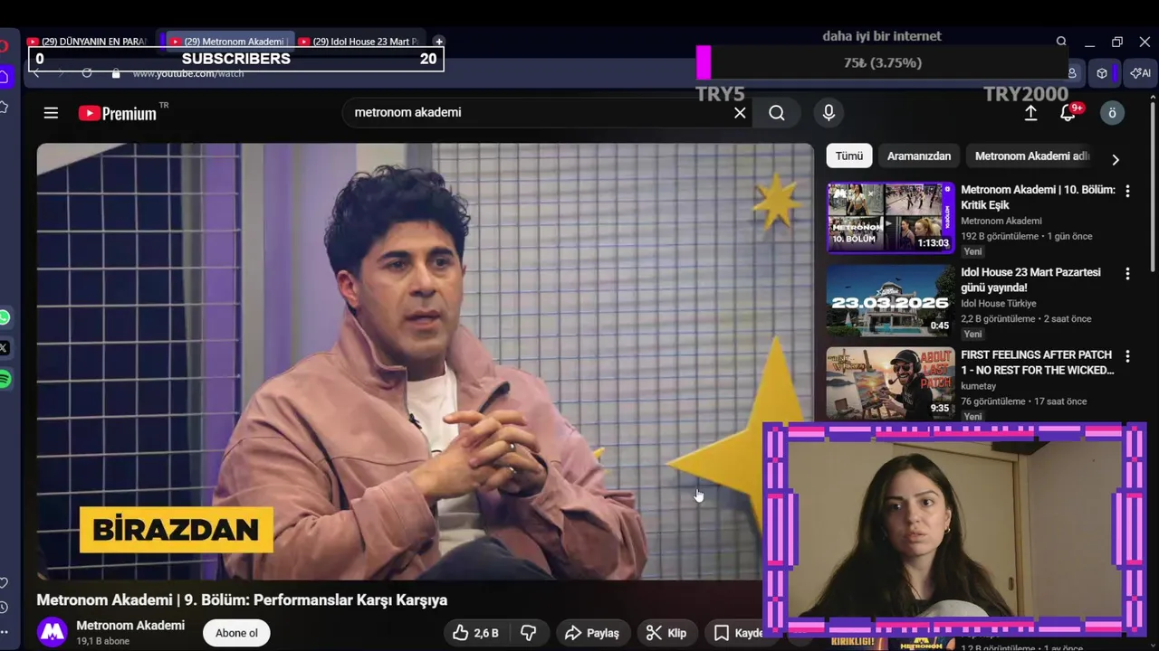Show more filter chips with the right chevron
Image resolution: width=1159 pixels, height=651 pixels.
point(1116,159)
